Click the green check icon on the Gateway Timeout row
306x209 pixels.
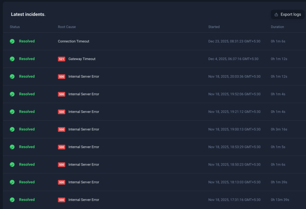(x=12, y=59)
